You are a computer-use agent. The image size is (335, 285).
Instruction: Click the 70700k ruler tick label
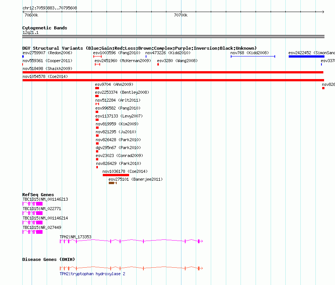click(x=181, y=15)
